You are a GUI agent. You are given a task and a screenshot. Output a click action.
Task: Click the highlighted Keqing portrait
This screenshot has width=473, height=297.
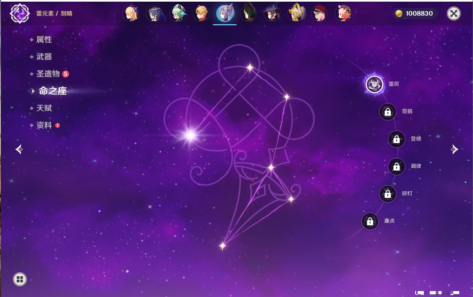coord(225,13)
